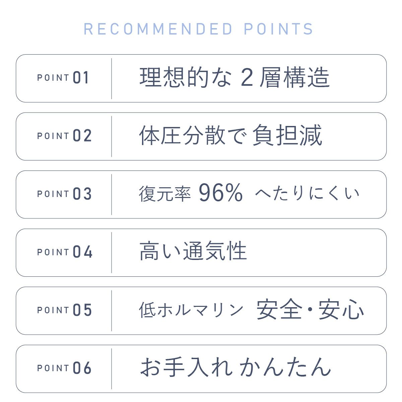Click the 2層構造 text
Image resolution: width=402 pixels, height=402 pixels.
pyautogui.click(x=285, y=78)
